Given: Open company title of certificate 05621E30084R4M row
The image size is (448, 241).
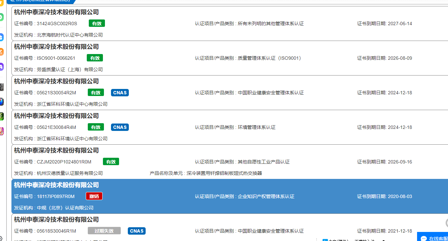Looking at the screenshot, I should click(x=57, y=116).
